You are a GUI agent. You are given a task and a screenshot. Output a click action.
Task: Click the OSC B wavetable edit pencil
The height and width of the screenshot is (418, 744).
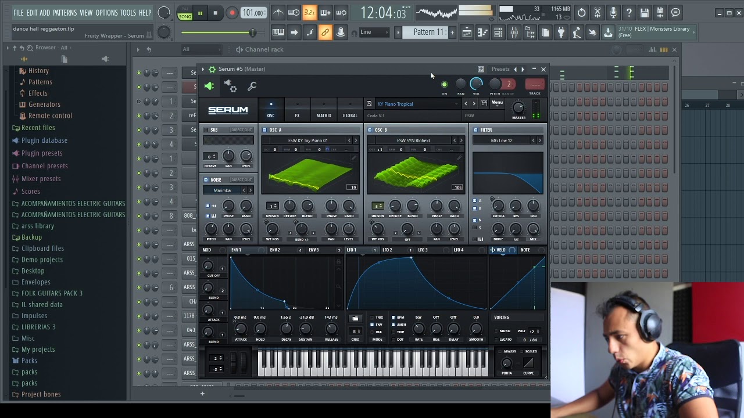coord(459,158)
